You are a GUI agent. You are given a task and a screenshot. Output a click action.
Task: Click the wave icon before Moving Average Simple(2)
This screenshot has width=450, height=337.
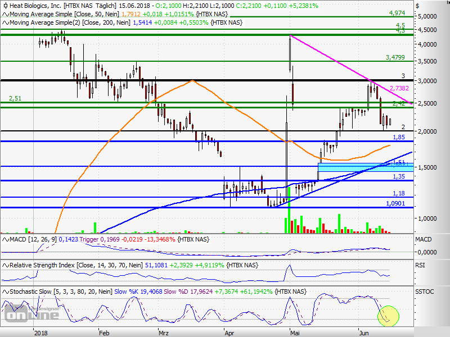pyautogui.click(x=4, y=23)
